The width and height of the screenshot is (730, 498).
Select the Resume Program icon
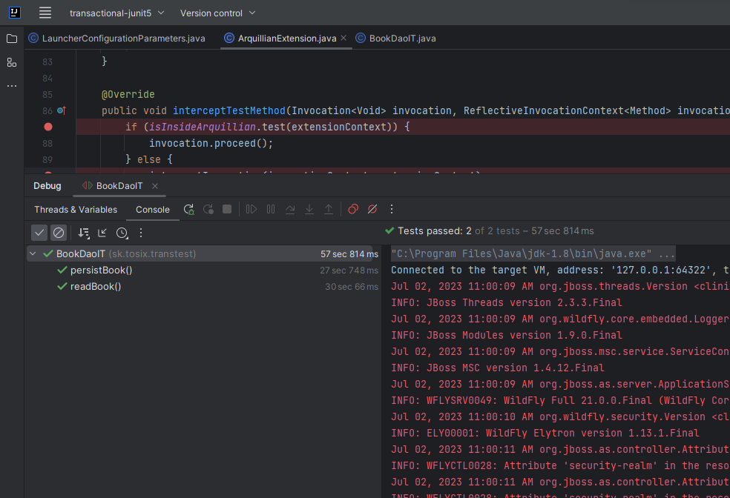252,209
